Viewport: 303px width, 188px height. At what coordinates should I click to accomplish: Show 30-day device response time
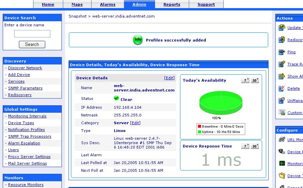254,146
